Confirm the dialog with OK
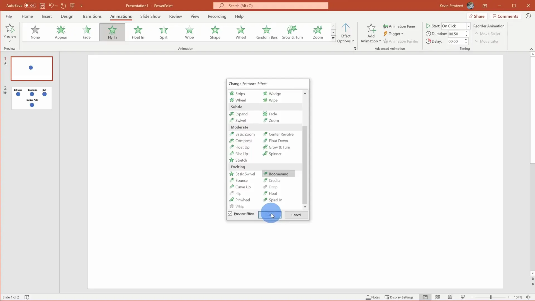The width and height of the screenshot is (535, 301). coord(270,215)
